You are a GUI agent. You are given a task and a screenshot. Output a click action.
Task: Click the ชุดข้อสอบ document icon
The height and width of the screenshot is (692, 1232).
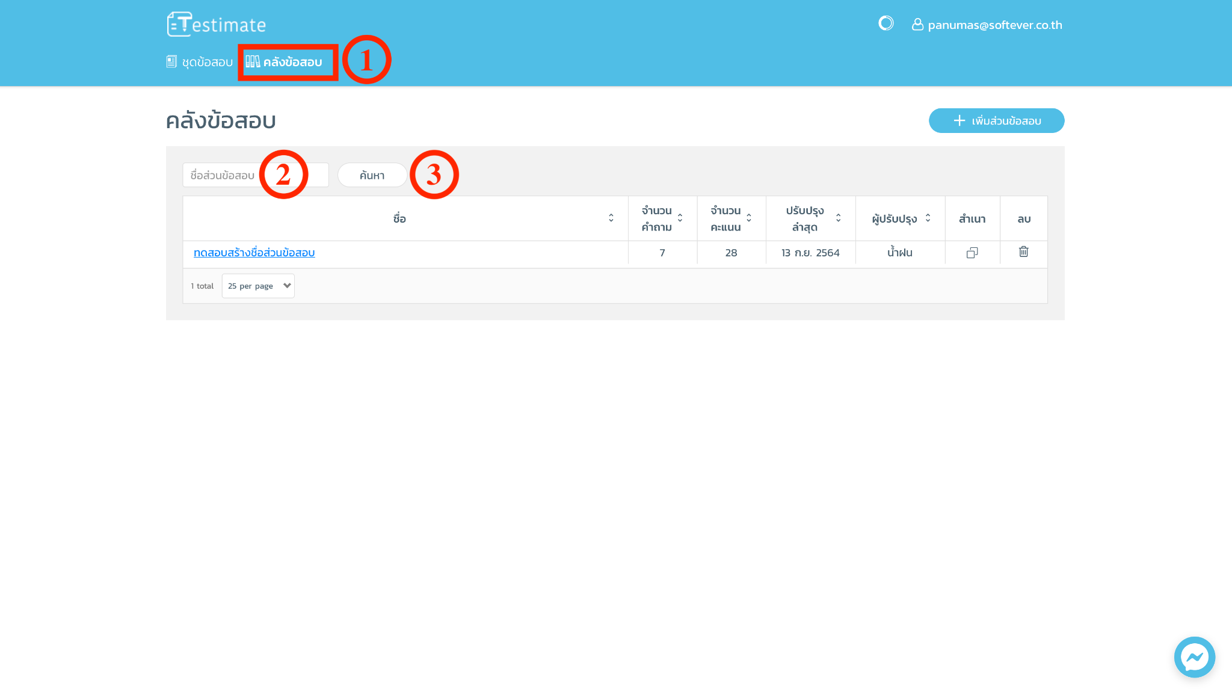(171, 61)
